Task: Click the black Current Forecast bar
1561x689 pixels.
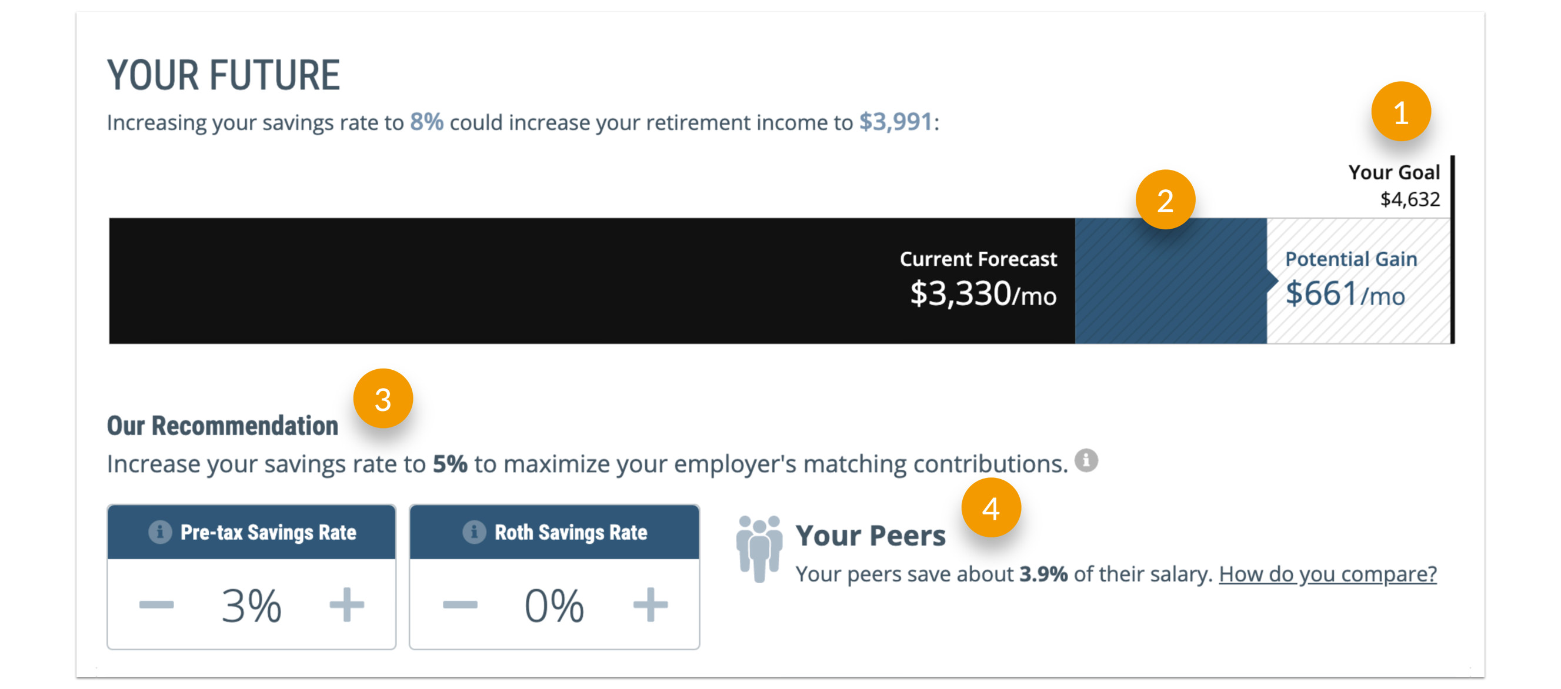Action: click(x=545, y=281)
